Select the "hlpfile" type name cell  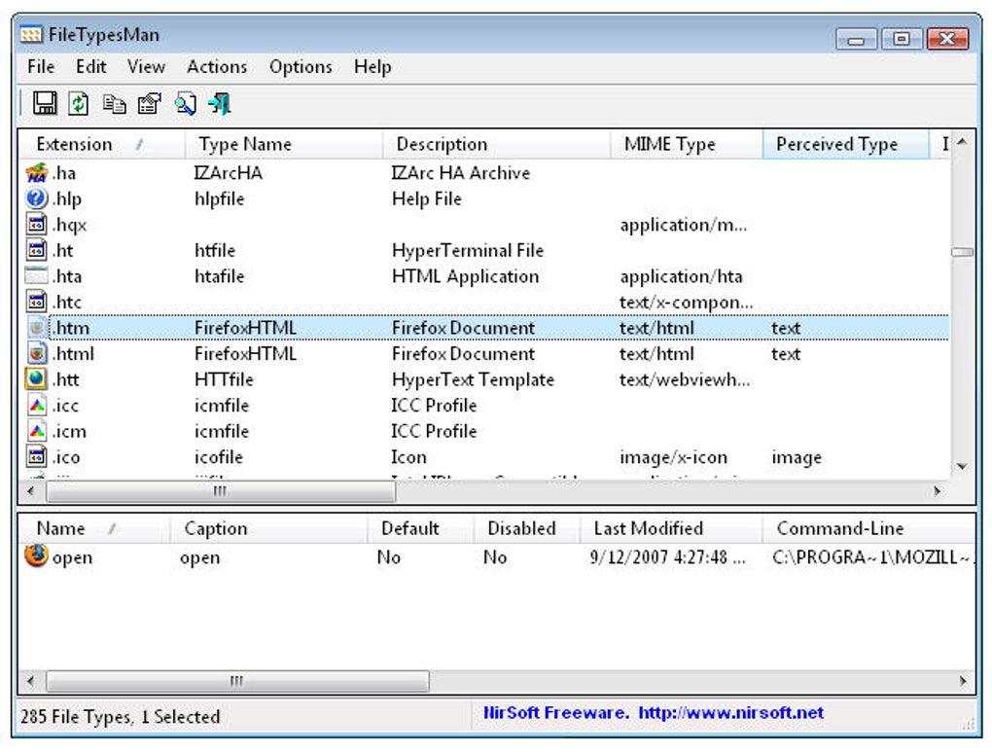pos(219,198)
